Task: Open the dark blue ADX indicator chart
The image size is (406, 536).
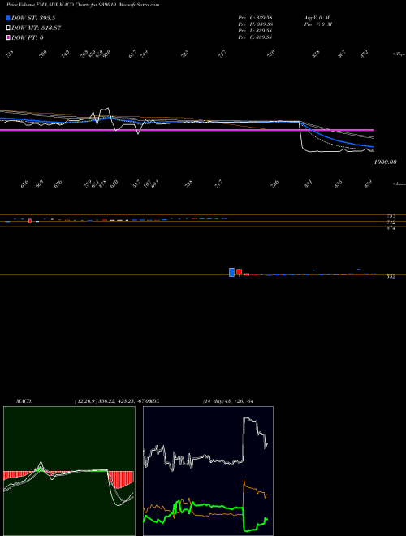Action: (208, 471)
